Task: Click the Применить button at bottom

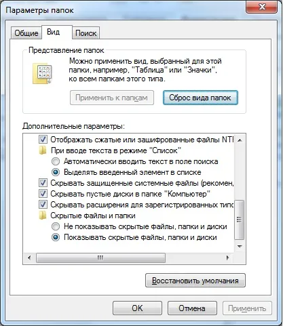Action: pos(247,308)
